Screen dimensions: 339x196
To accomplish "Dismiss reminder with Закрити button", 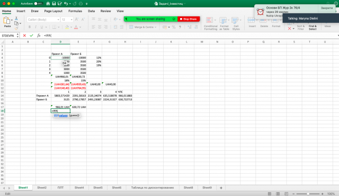I will [327, 8].
